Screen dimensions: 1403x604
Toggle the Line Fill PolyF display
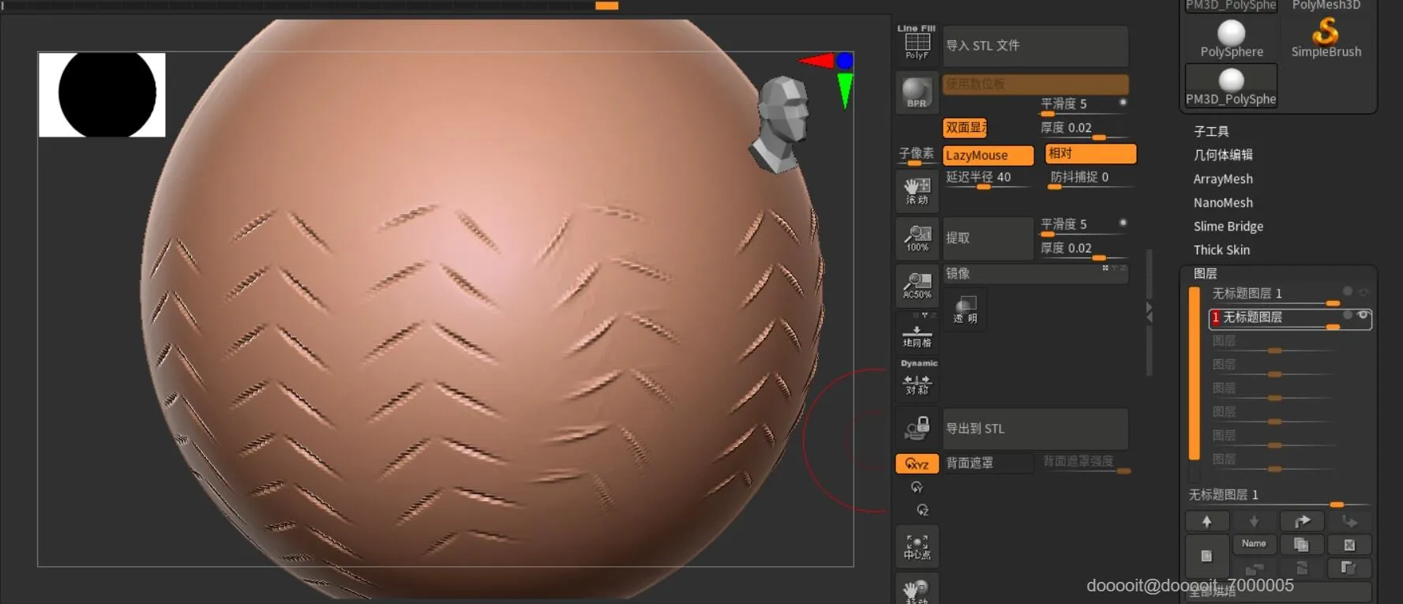tap(917, 43)
